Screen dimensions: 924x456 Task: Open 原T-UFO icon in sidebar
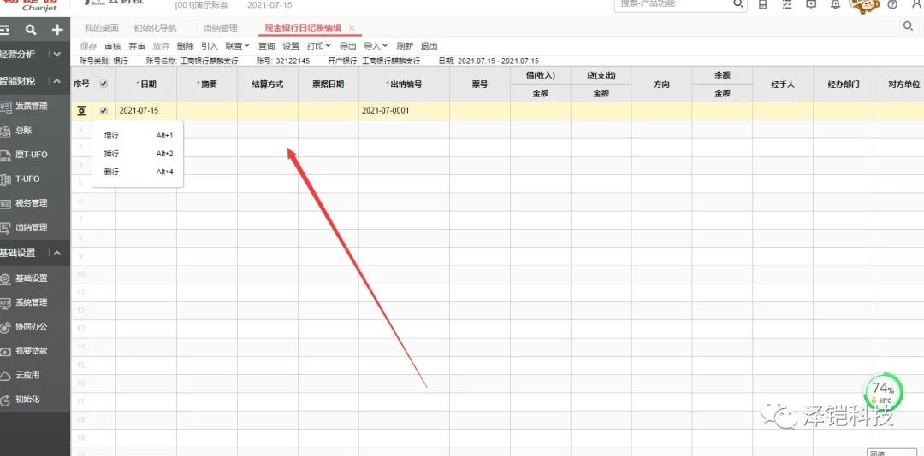point(5,155)
